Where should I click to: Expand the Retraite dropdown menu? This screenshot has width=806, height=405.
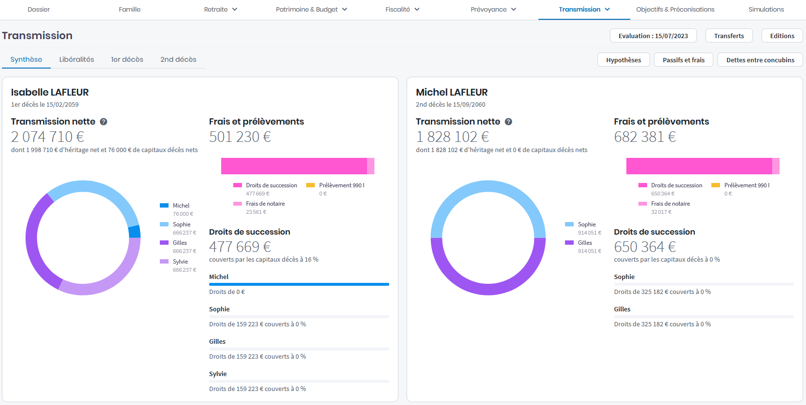221,10
